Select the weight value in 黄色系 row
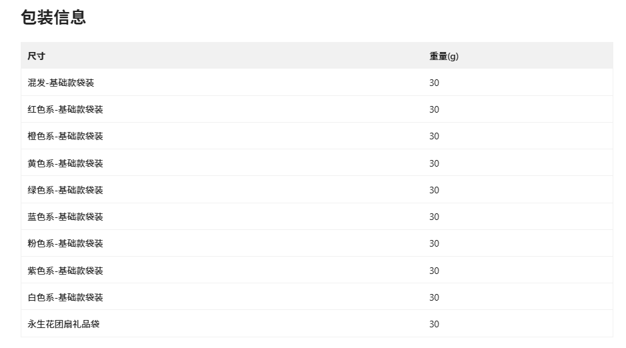 (434, 163)
